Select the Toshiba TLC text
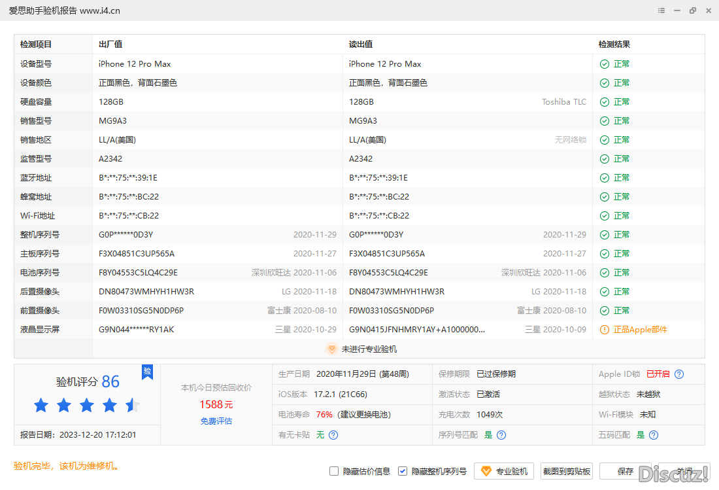This screenshot has width=719, height=490. coord(564,102)
